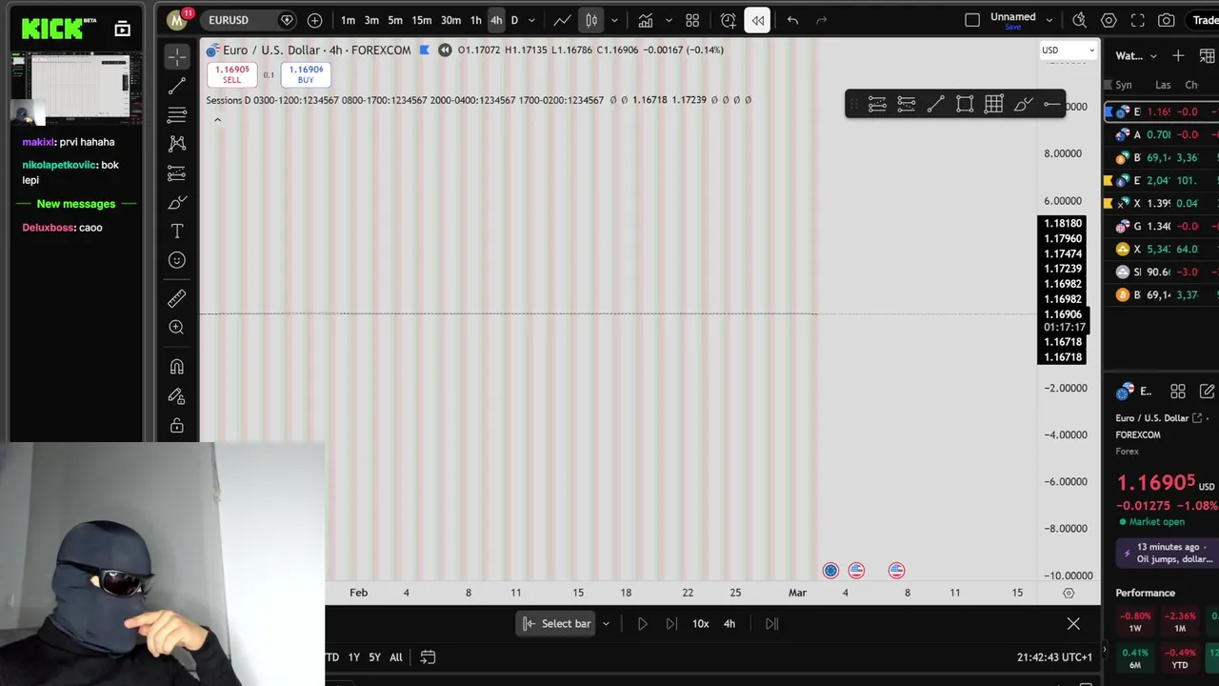Select the Text annotation tool
This screenshot has height=686, width=1219.
point(177,232)
